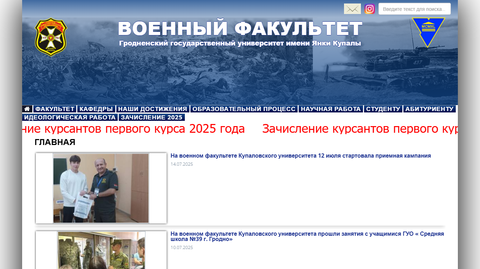Click the Гродненский государственный университет subtitle
The image size is (480, 269).
[x=240, y=43]
